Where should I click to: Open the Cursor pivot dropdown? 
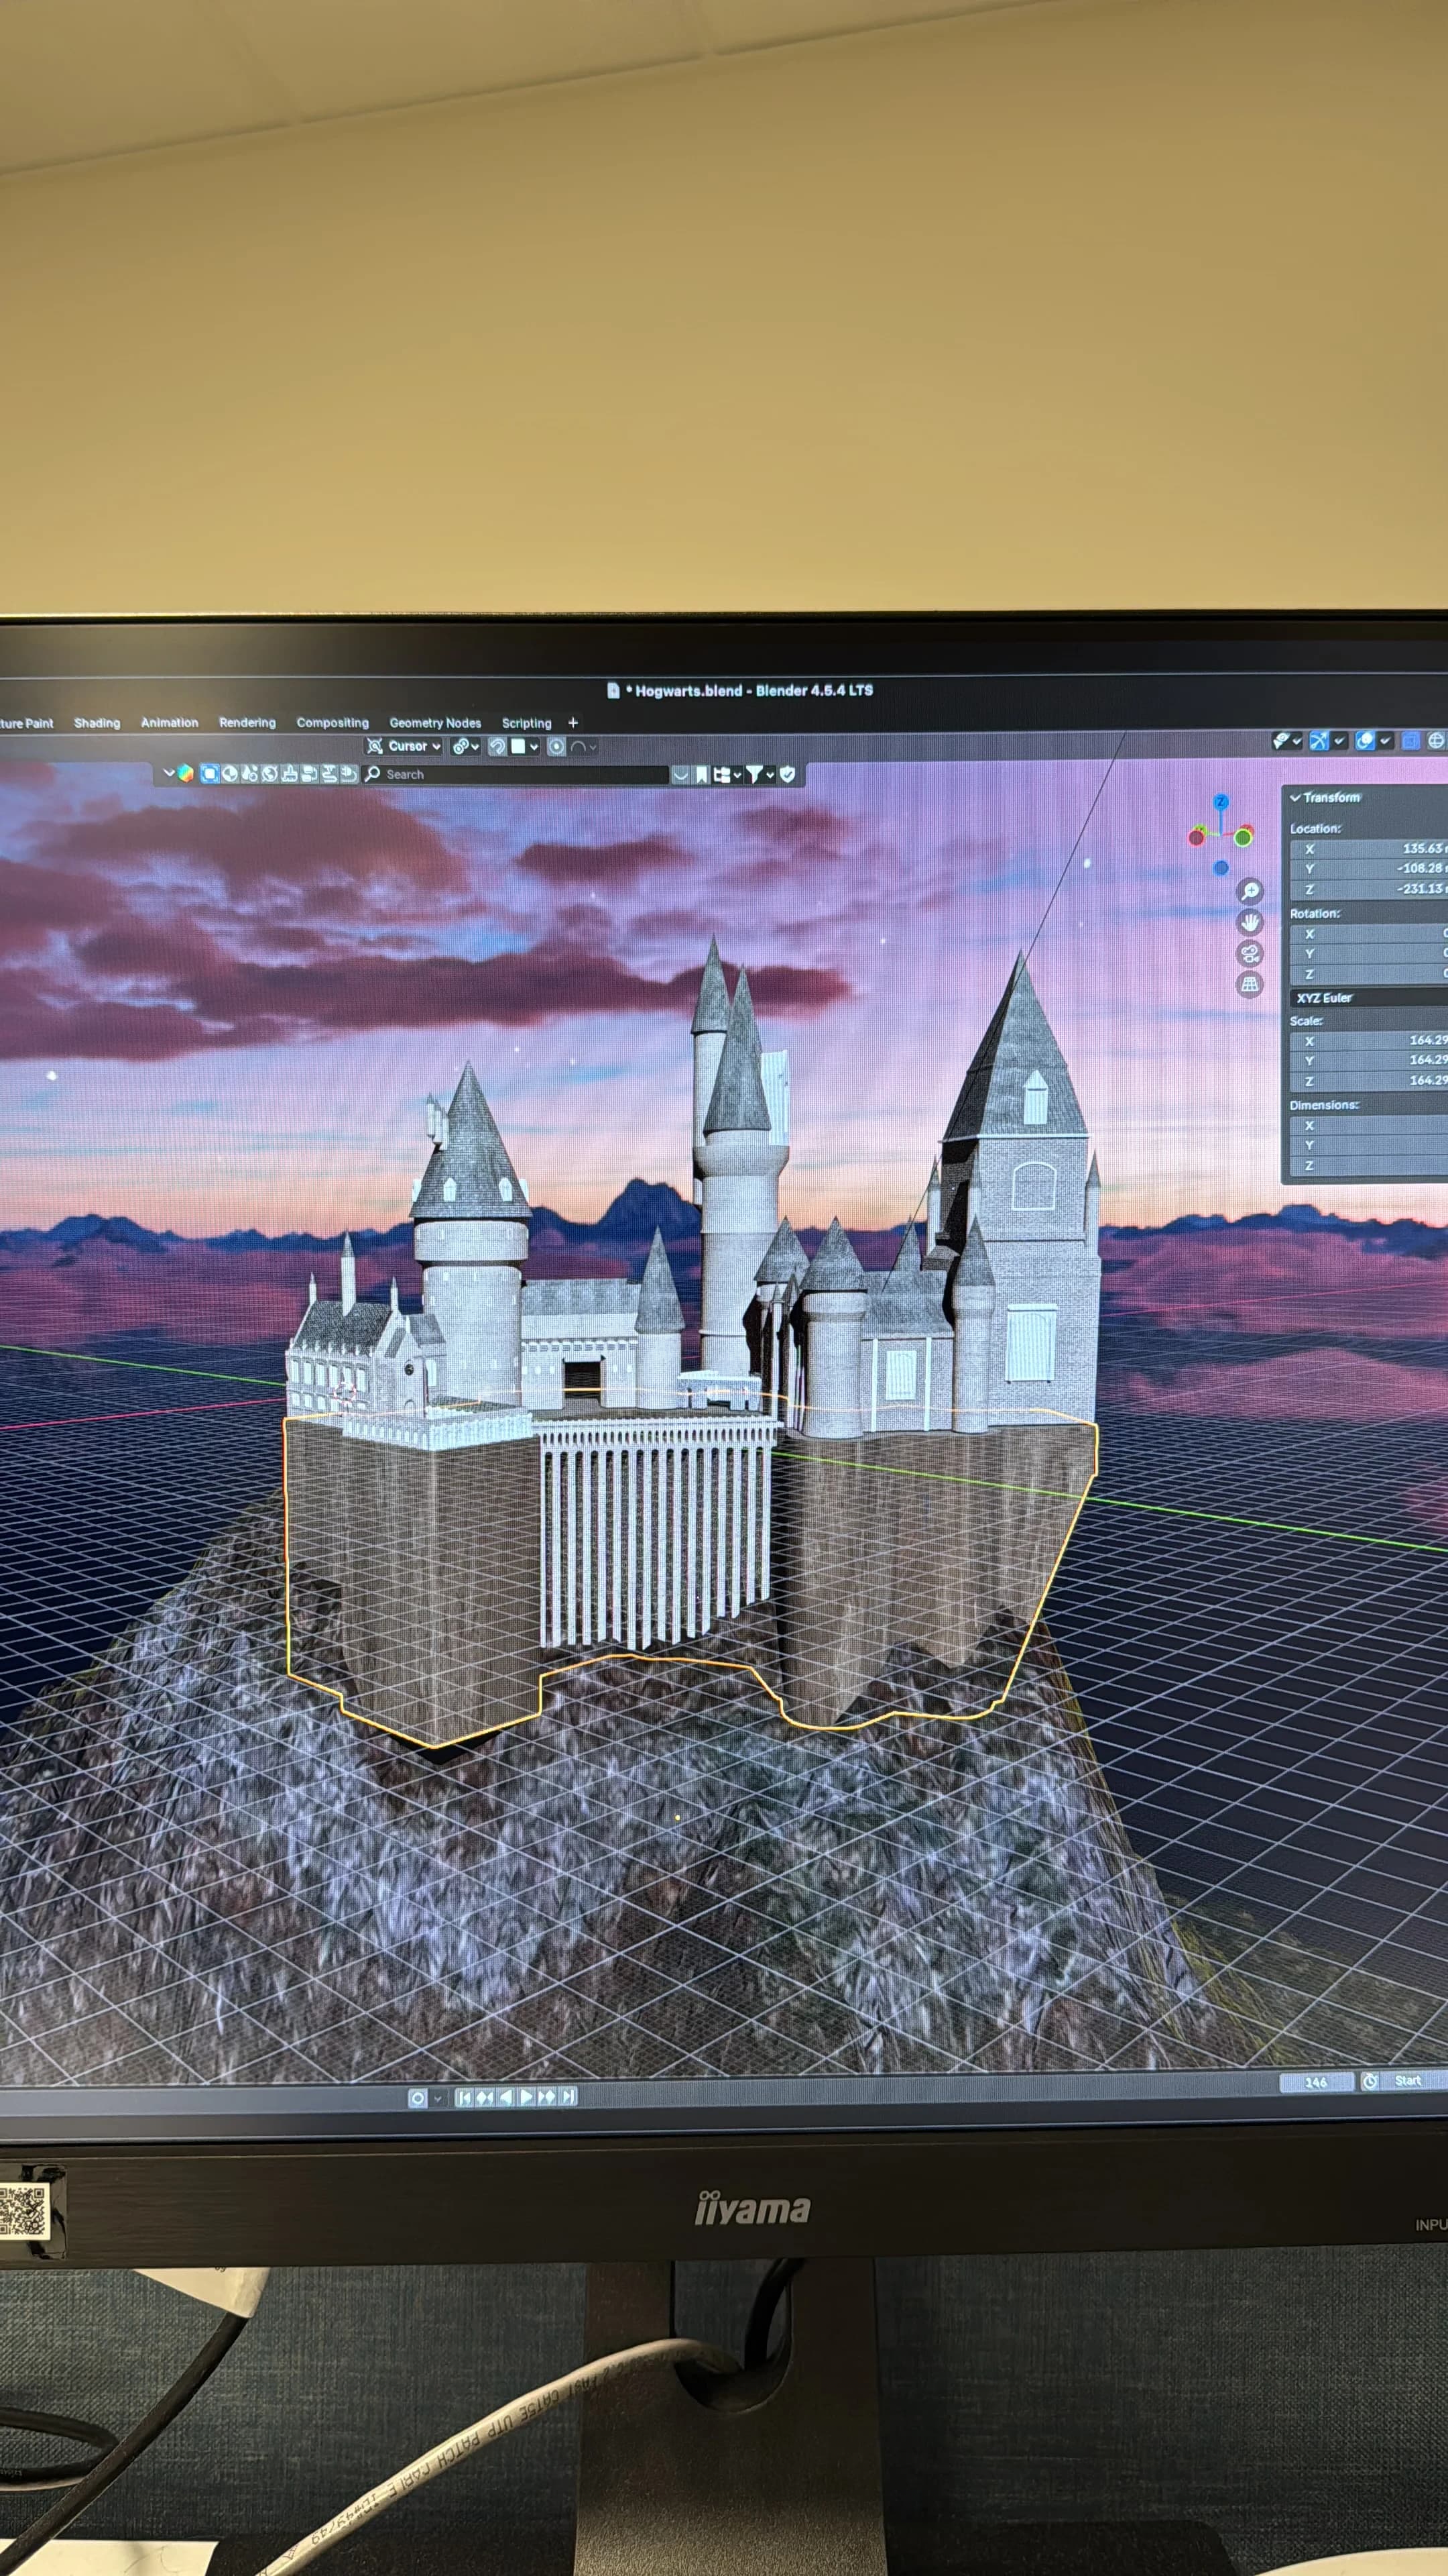[x=404, y=746]
